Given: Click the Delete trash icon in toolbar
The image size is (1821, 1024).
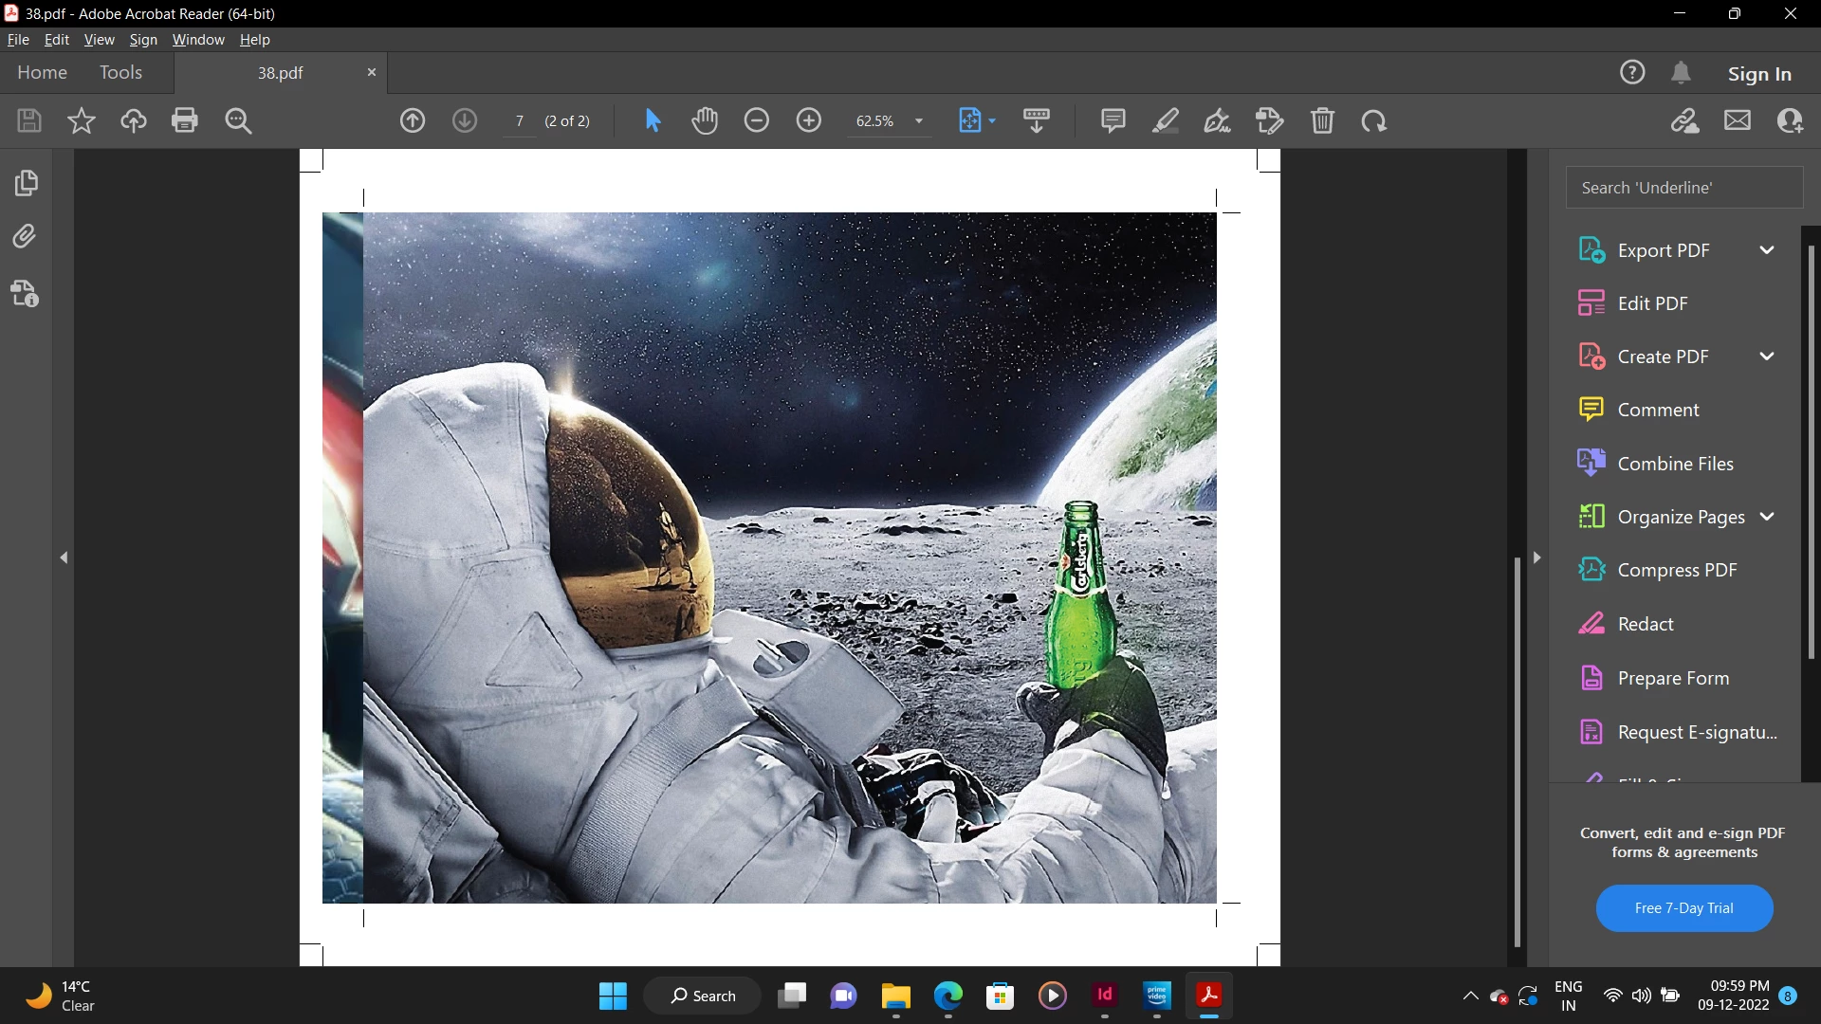Looking at the screenshot, I should pyautogui.click(x=1322, y=120).
